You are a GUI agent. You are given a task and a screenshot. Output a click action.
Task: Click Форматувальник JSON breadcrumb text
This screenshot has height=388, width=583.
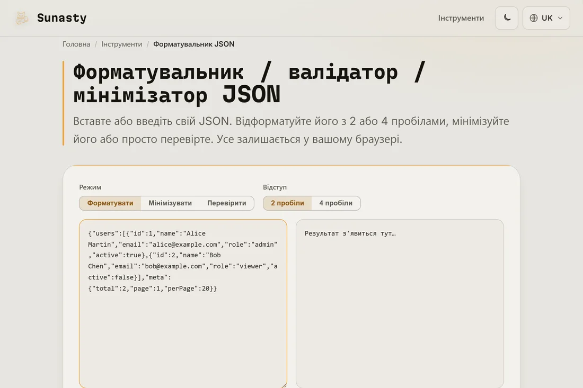[193, 44]
